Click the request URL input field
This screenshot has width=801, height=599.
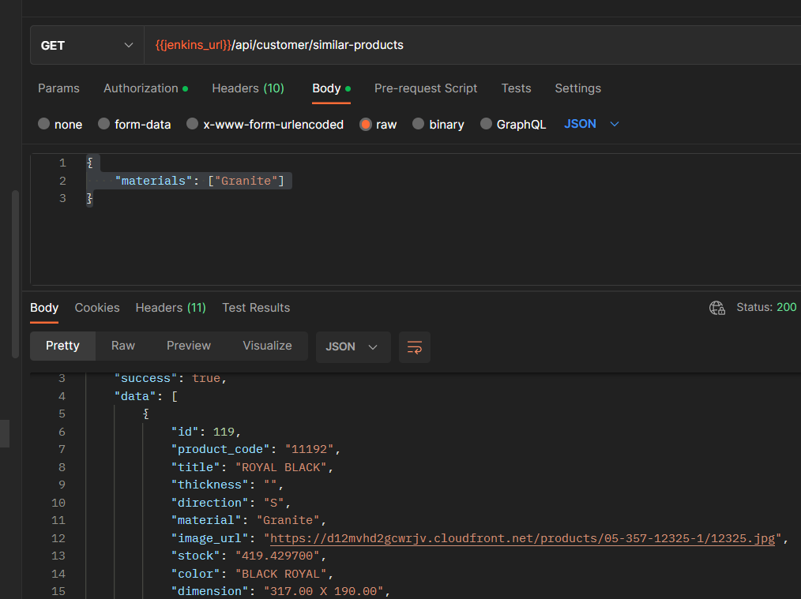click(x=472, y=46)
